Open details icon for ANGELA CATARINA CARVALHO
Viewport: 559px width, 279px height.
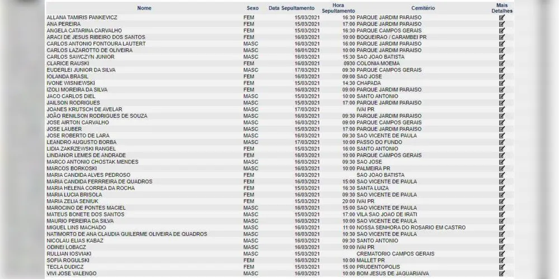[502, 31]
